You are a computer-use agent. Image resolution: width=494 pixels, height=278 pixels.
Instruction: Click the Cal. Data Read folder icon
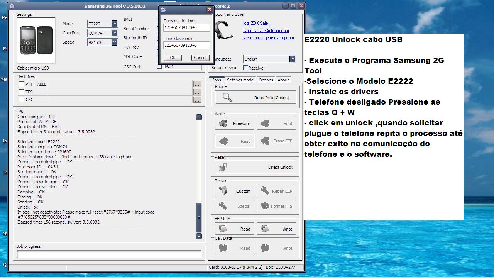(x=223, y=248)
